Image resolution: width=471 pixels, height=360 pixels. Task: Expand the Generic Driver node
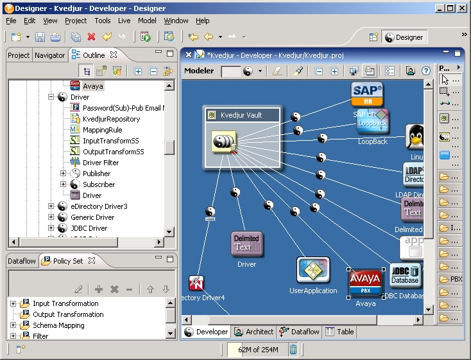[51, 217]
